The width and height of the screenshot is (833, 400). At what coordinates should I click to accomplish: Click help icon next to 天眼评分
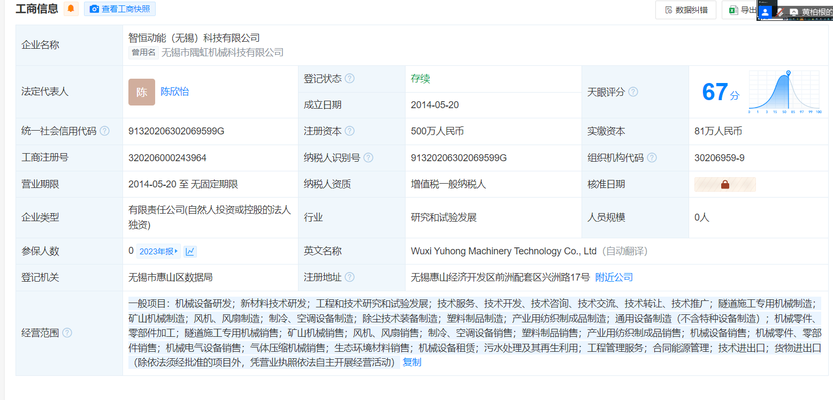point(633,92)
